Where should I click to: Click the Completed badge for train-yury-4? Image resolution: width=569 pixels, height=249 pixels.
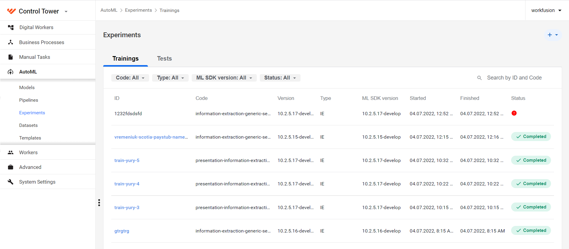[531, 184]
